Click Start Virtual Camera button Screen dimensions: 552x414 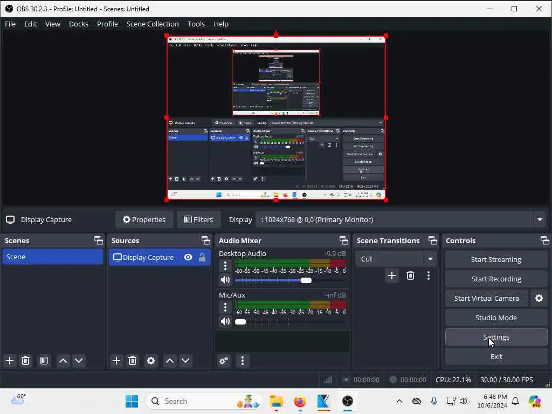click(487, 298)
